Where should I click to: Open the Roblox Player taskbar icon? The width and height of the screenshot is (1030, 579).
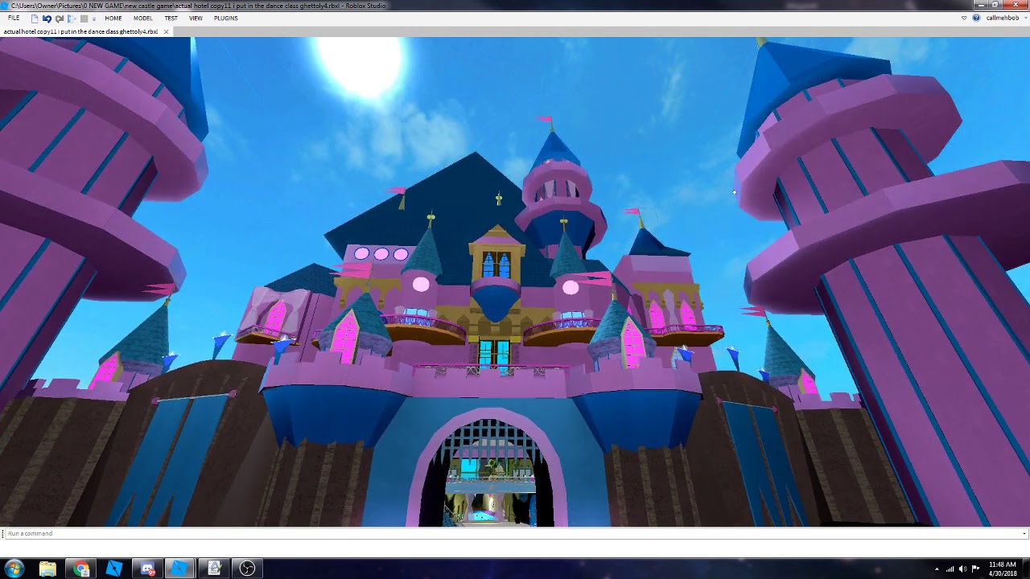tap(113, 569)
